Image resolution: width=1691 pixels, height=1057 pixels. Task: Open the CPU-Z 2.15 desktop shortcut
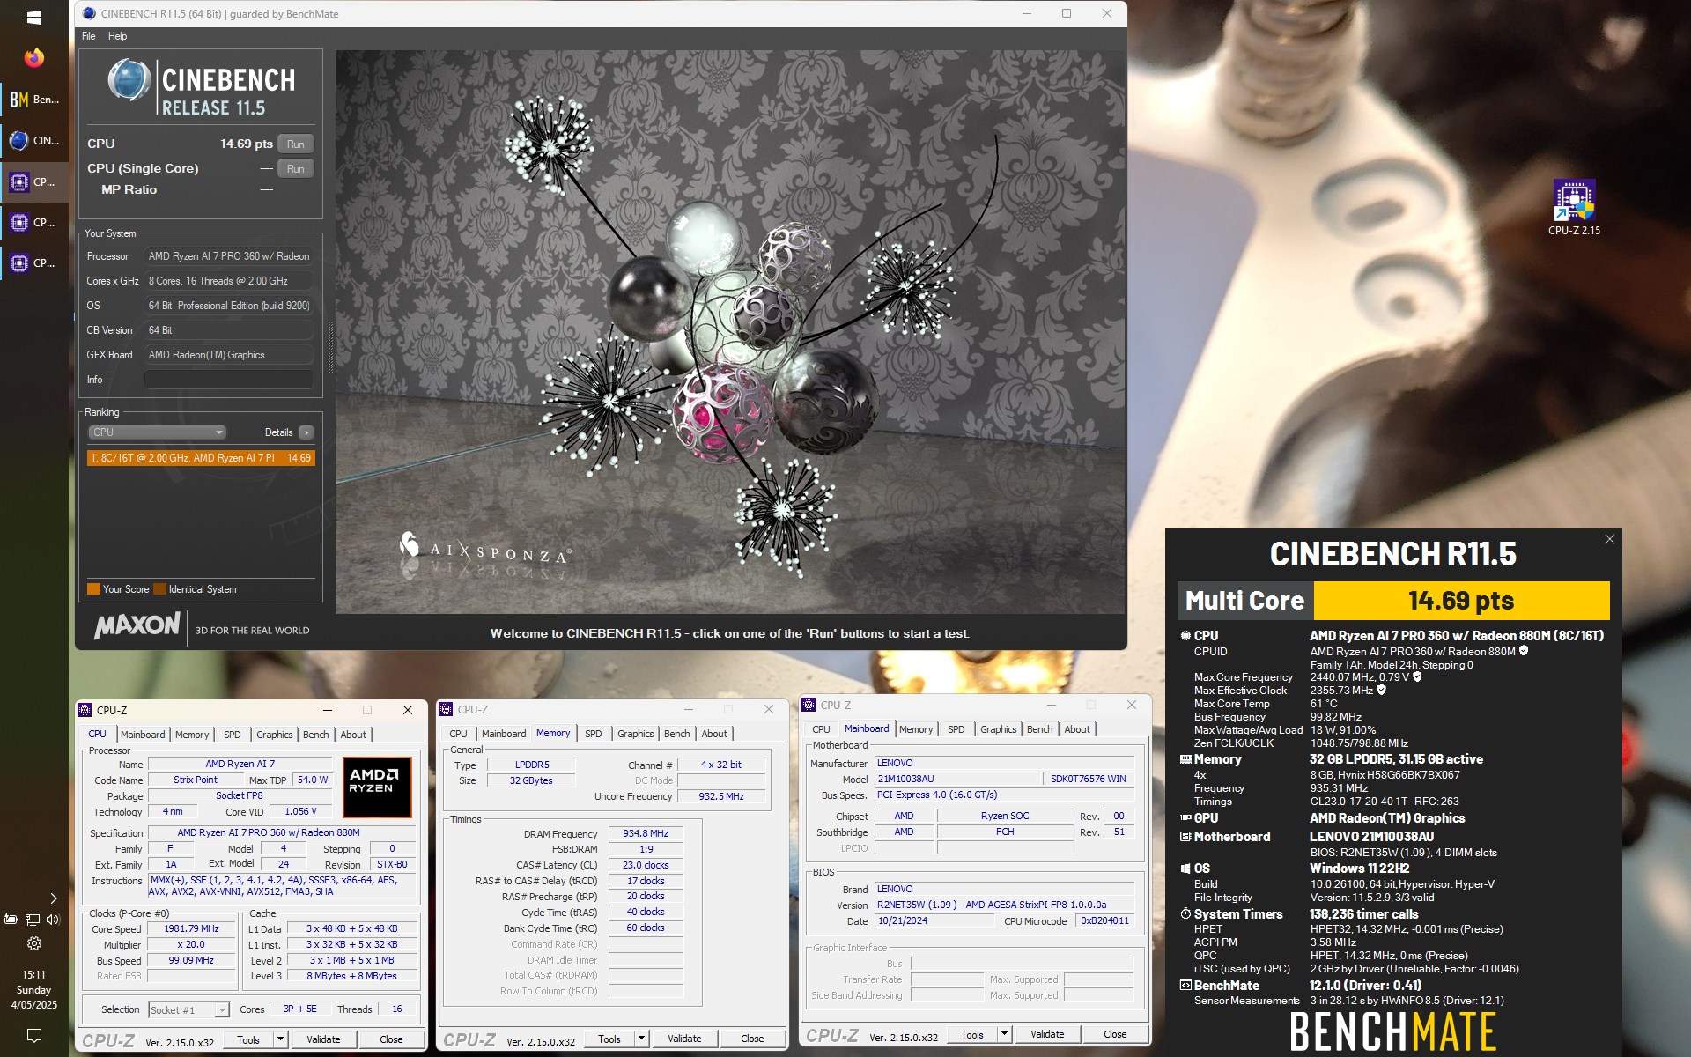point(1574,207)
